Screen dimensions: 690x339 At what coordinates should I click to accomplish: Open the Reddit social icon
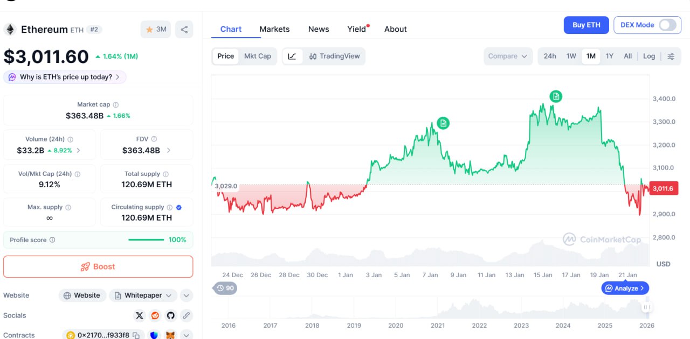click(x=155, y=315)
